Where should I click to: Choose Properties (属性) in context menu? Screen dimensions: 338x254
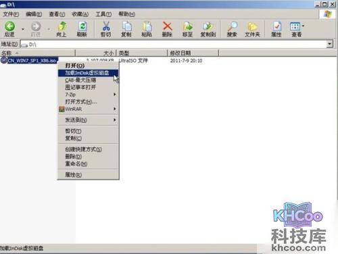tap(88, 175)
